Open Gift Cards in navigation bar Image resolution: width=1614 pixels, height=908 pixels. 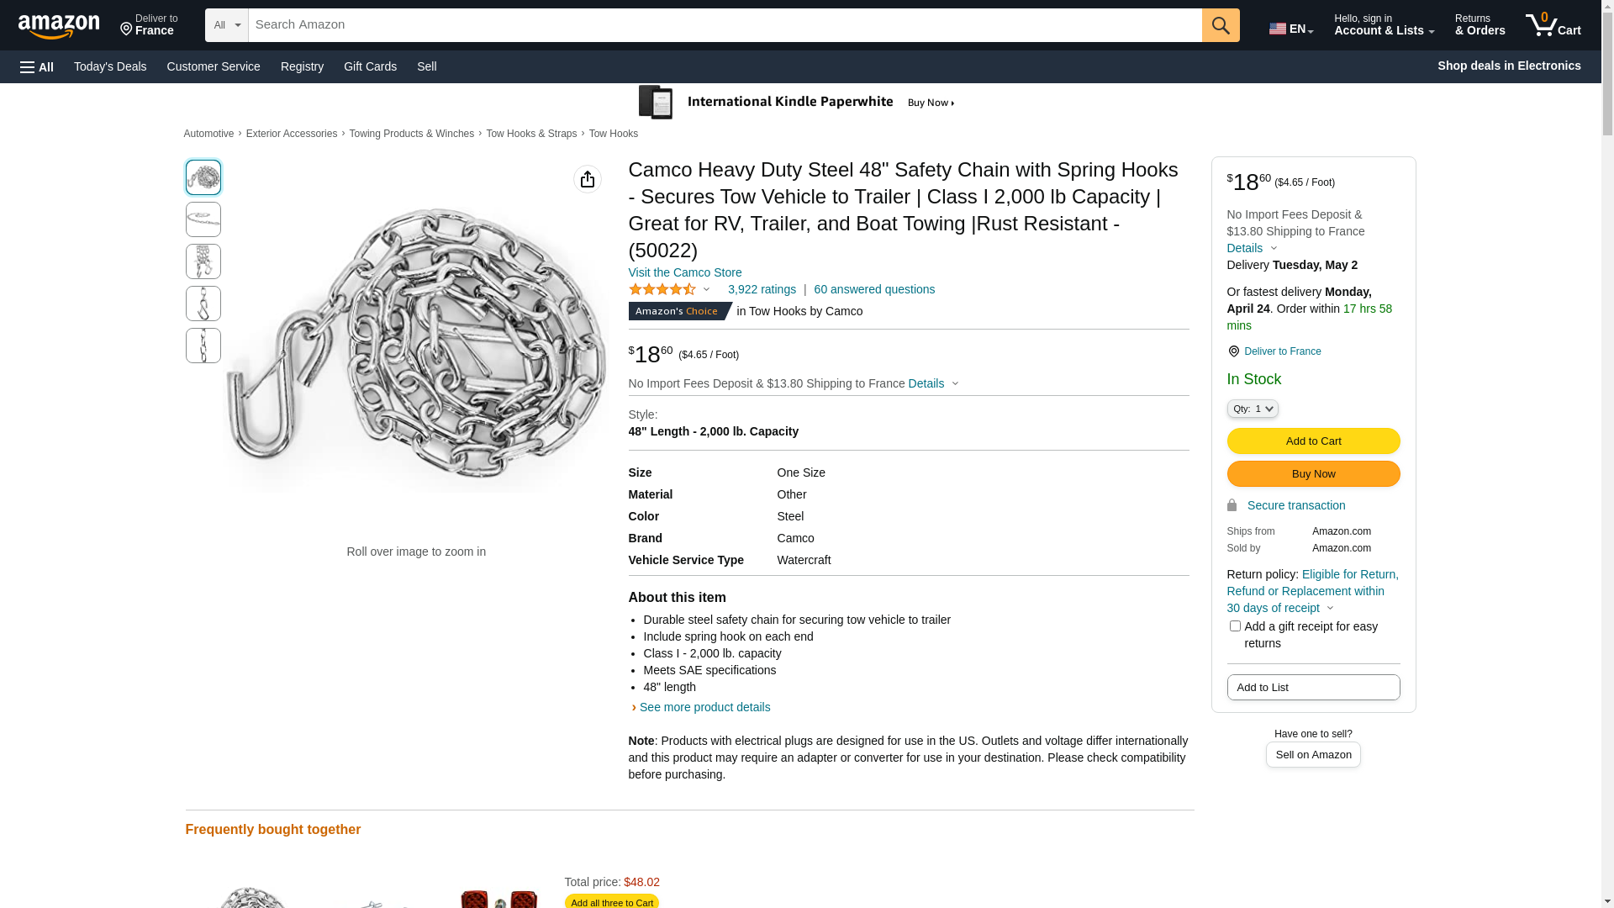point(370,66)
